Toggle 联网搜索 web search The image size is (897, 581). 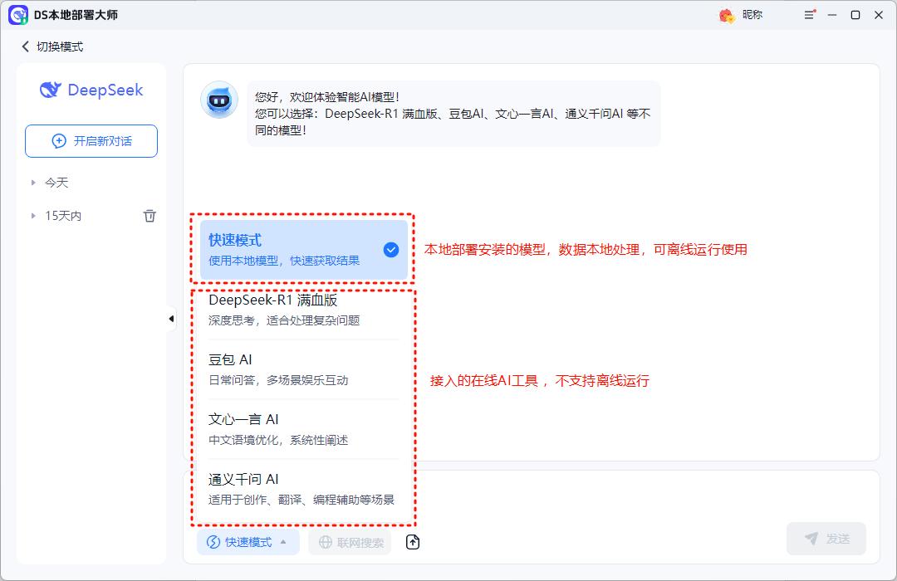(350, 542)
